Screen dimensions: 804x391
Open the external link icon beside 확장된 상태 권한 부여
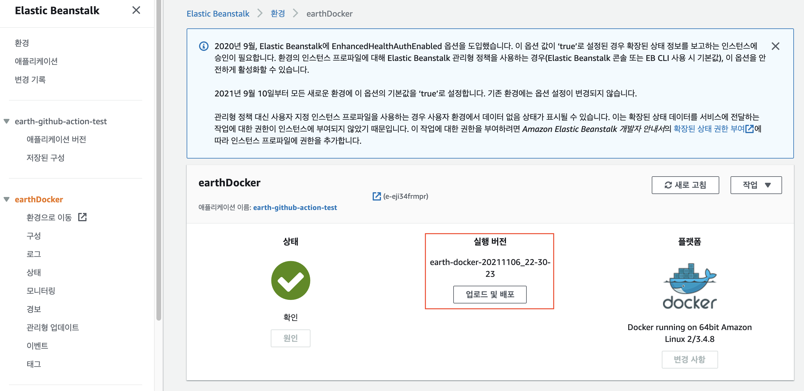click(749, 129)
